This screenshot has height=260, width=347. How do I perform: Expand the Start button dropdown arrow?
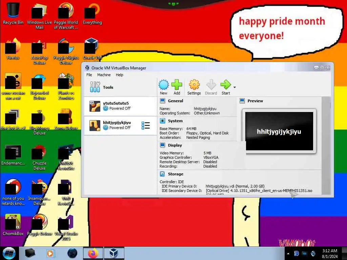pyautogui.click(x=234, y=87)
